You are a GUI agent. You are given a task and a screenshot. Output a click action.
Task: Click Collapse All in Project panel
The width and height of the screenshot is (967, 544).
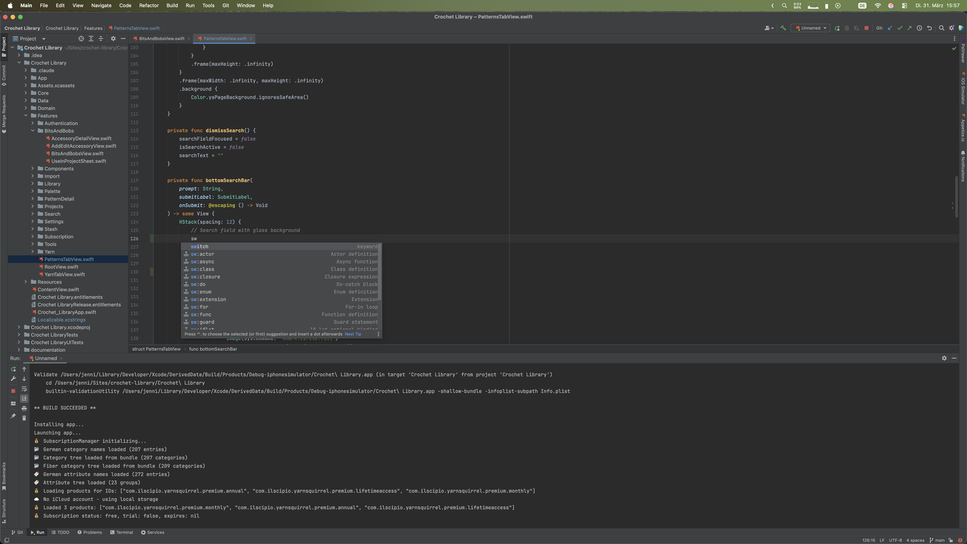point(101,39)
